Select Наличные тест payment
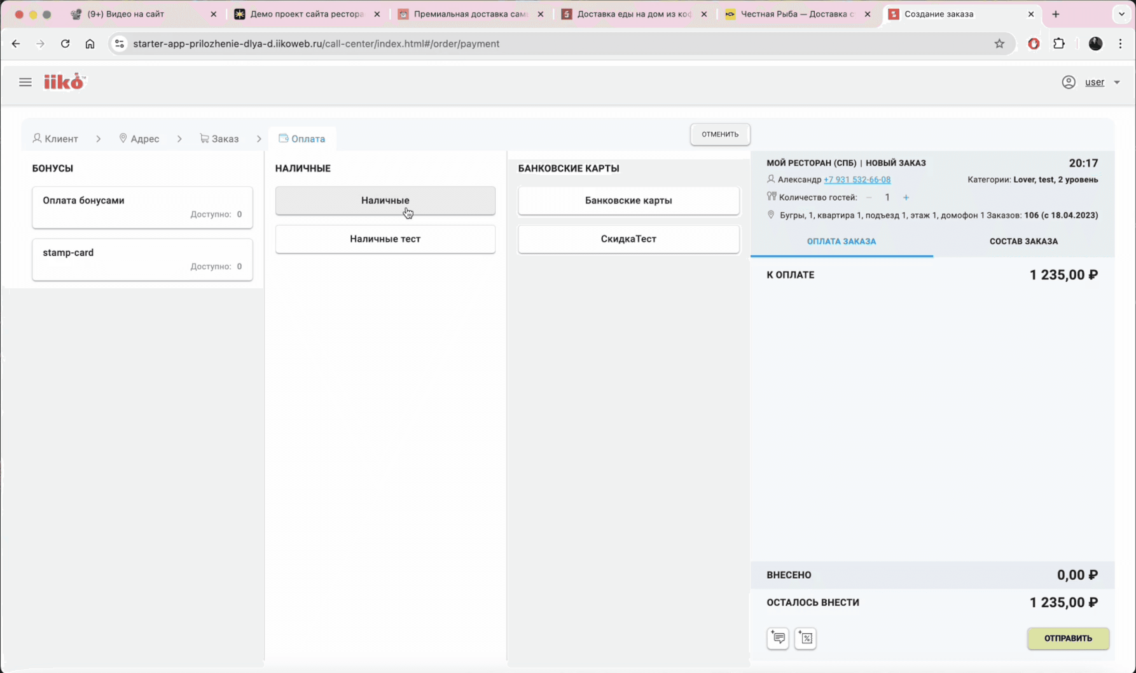 385,239
